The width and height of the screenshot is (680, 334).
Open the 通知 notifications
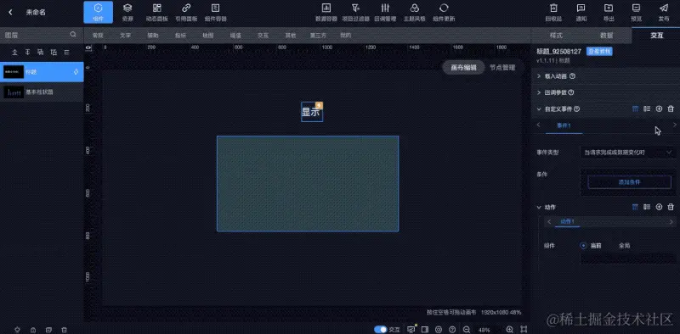[x=581, y=12]
